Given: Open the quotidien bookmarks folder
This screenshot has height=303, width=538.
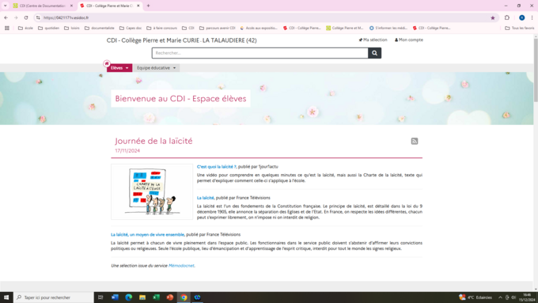Looking at the screenshot, I should pos(48,28).
